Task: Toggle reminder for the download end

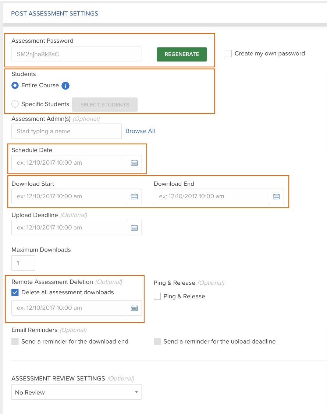Action: [15, 341]
